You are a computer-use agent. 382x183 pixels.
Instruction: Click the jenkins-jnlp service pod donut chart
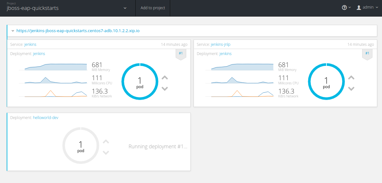pos(326,81)
